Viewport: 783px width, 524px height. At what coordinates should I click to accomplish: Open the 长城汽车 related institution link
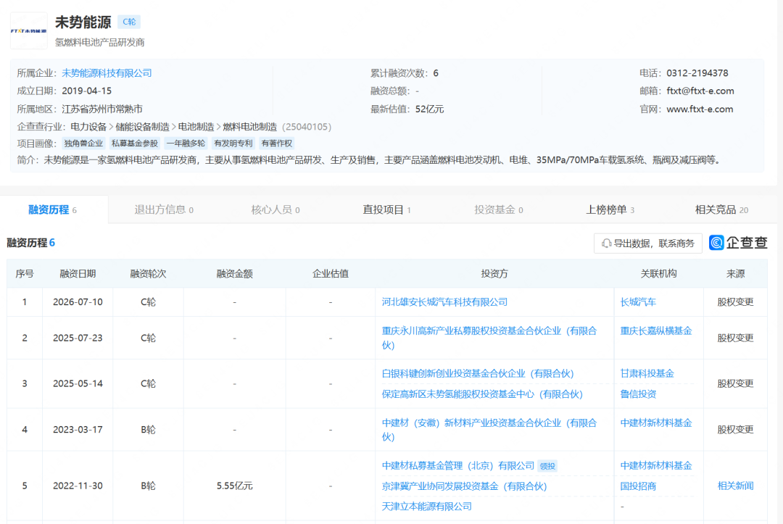(x=638, y=302)
